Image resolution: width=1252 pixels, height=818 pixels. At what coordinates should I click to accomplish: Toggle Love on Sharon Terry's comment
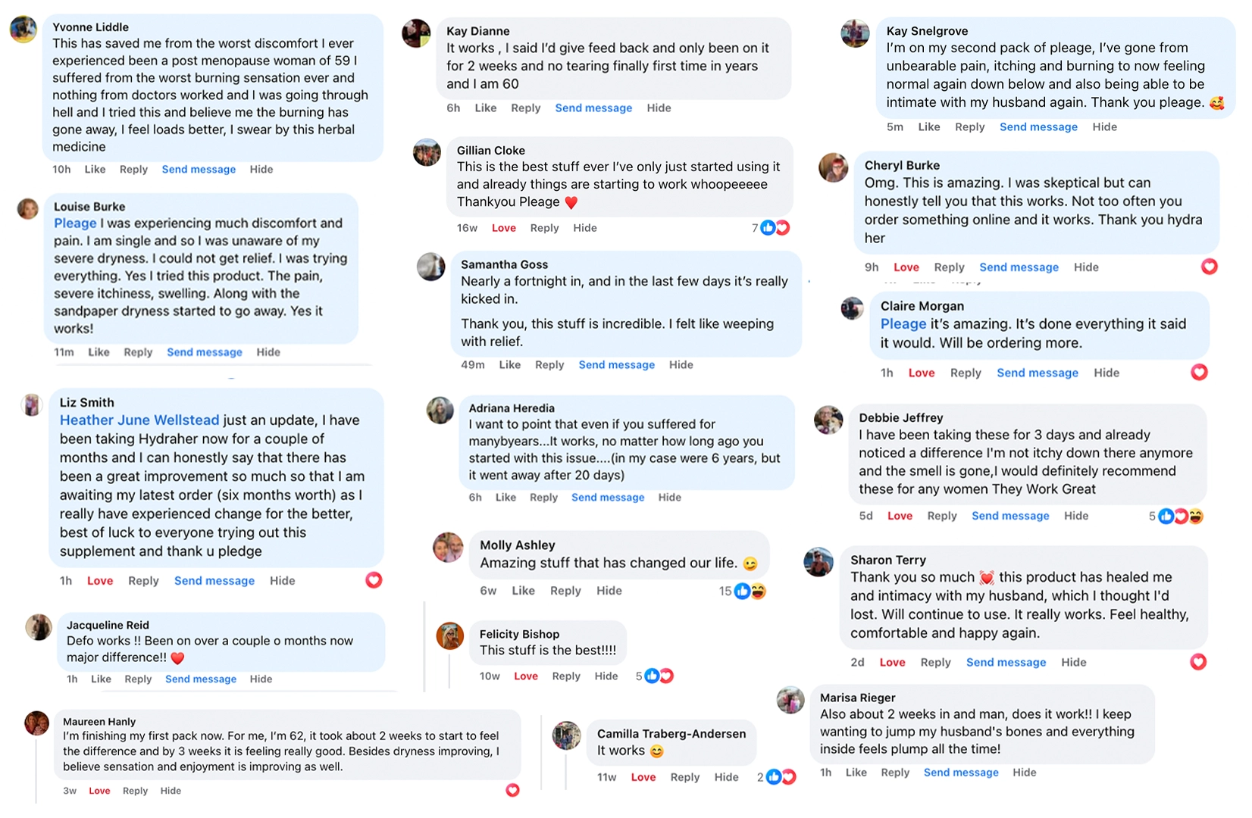click(x=892, y=662)
